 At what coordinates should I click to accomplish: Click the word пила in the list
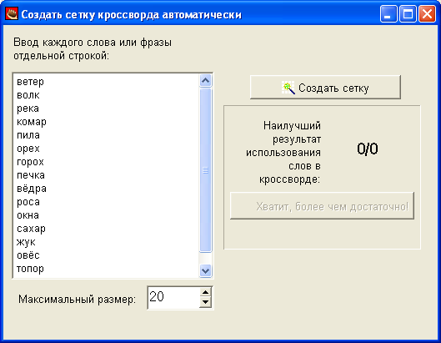(28, 135)
